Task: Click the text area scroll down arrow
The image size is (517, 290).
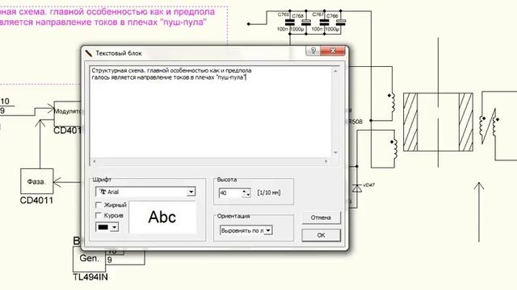Action: coord(335,152)
